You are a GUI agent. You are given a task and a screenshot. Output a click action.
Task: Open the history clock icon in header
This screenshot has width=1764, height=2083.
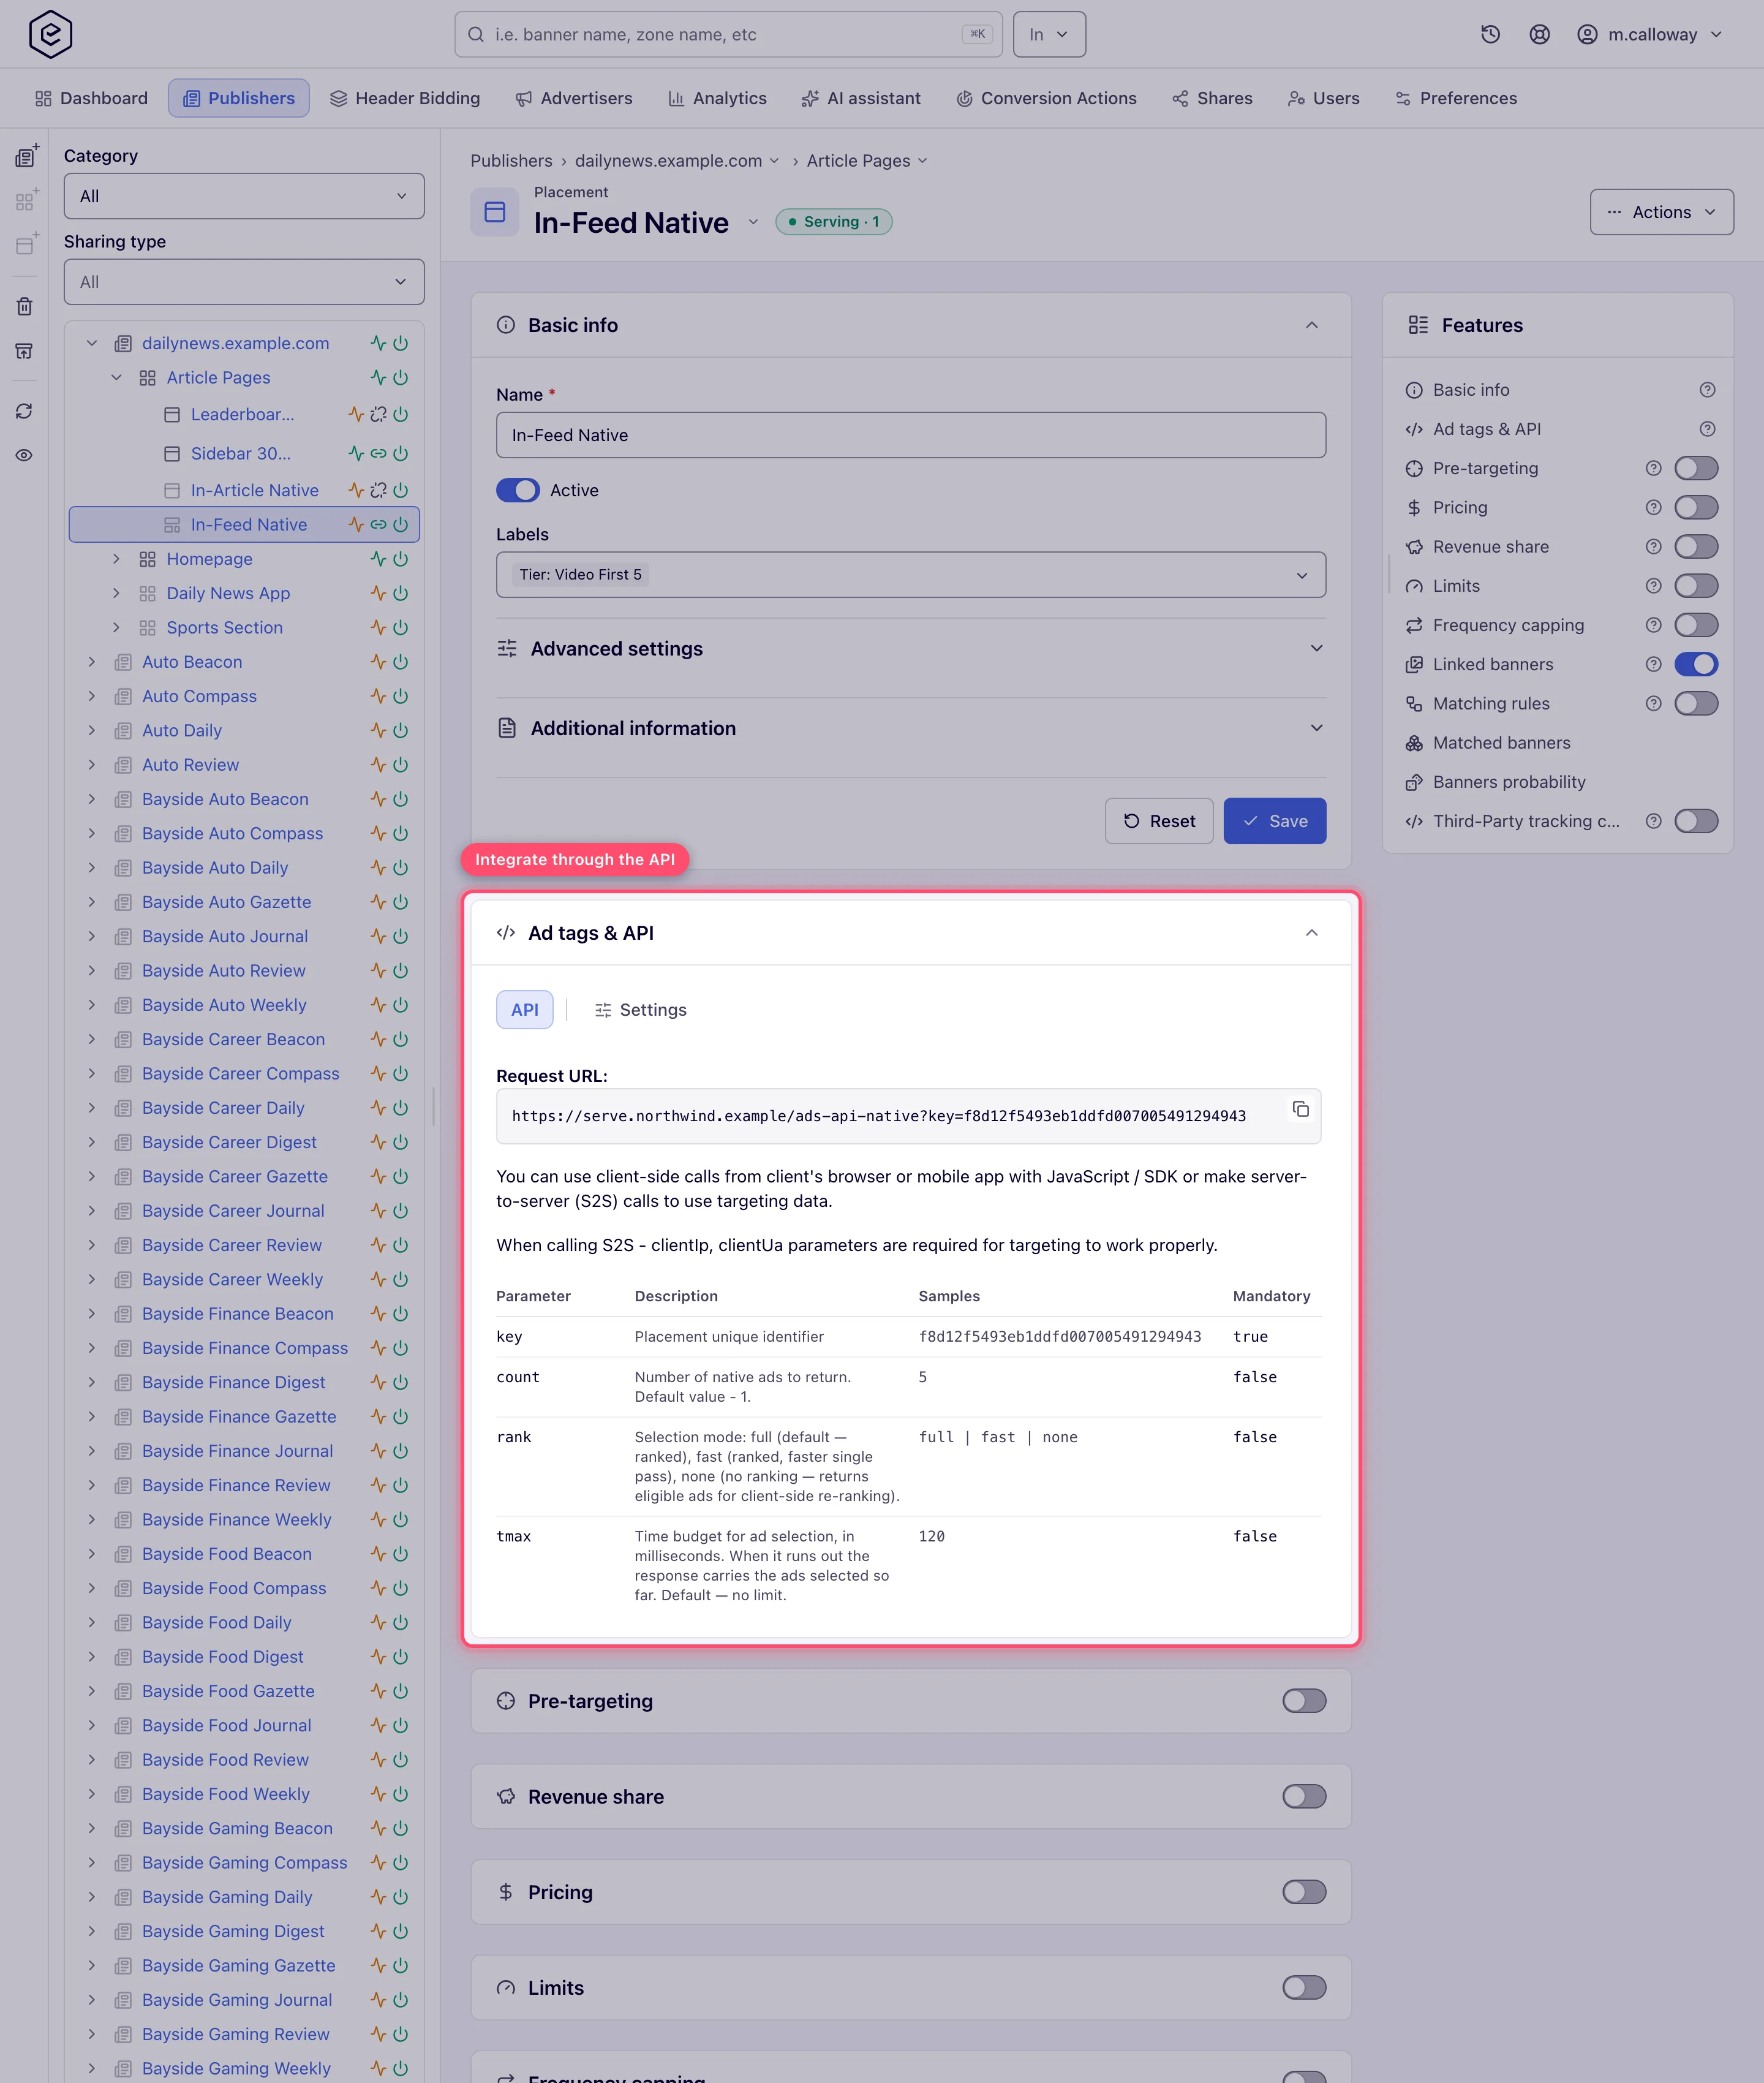tap(1490, 34)
